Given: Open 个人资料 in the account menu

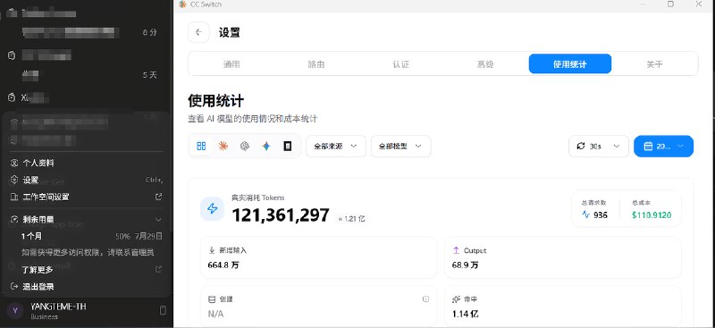Looking at the screenshot, I should coord(86,163).
